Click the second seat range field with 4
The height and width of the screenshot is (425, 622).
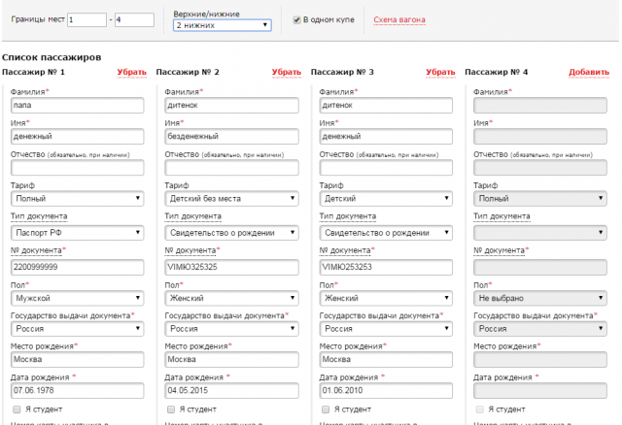click(134, 19)
